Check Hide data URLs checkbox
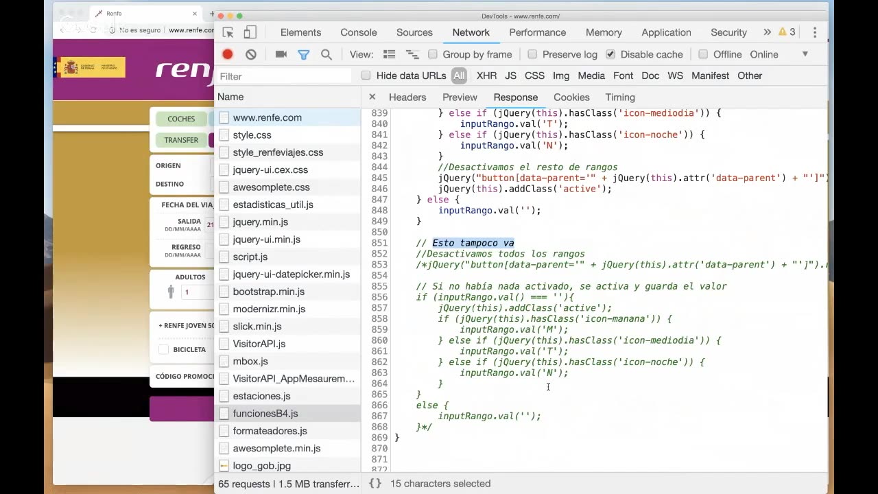Screen dimensions: 878x494 point(366,75)
